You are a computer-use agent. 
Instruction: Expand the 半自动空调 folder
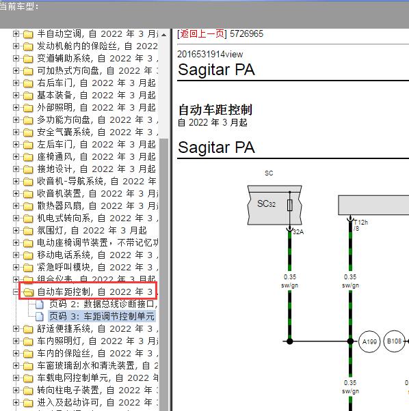coord(16,34)
